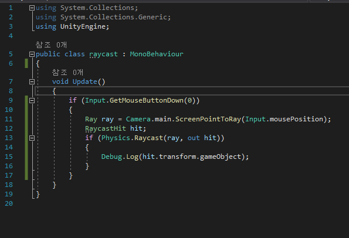
Task: Click Input.mousePosition argument
Action: 284,119
